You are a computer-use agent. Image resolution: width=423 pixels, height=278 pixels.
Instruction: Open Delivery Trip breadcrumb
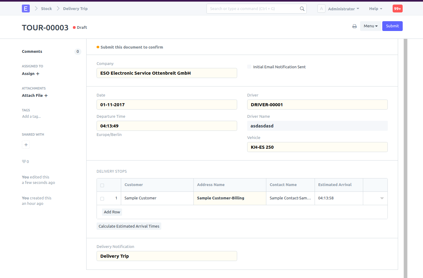(x=75, y=9)
